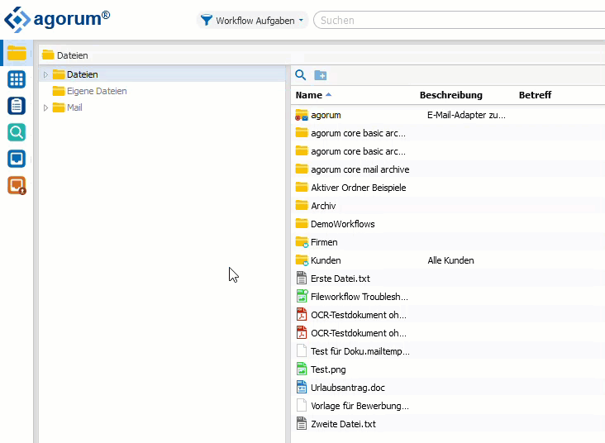Select Test.png file name
The image size is (605, 443).
[328, 369]
